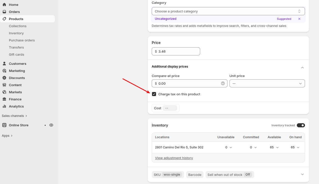Disable the Inventory tracked toggle
This screenshot has height=184, width=319.
coord(301,125)
